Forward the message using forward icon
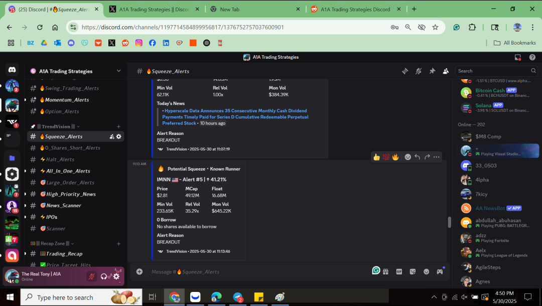Viewport: 542px width, 306px height. click(x=427, y=157)
